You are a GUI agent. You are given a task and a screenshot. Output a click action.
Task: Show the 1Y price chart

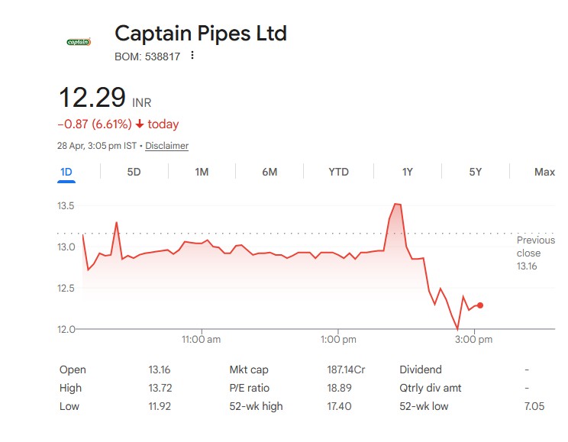pyautogui.click(x=408, y=172)
